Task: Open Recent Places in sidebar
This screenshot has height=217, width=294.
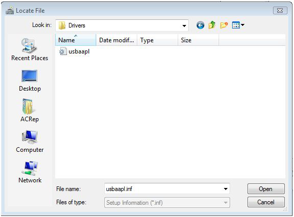Action: click(x=30, y=49)
